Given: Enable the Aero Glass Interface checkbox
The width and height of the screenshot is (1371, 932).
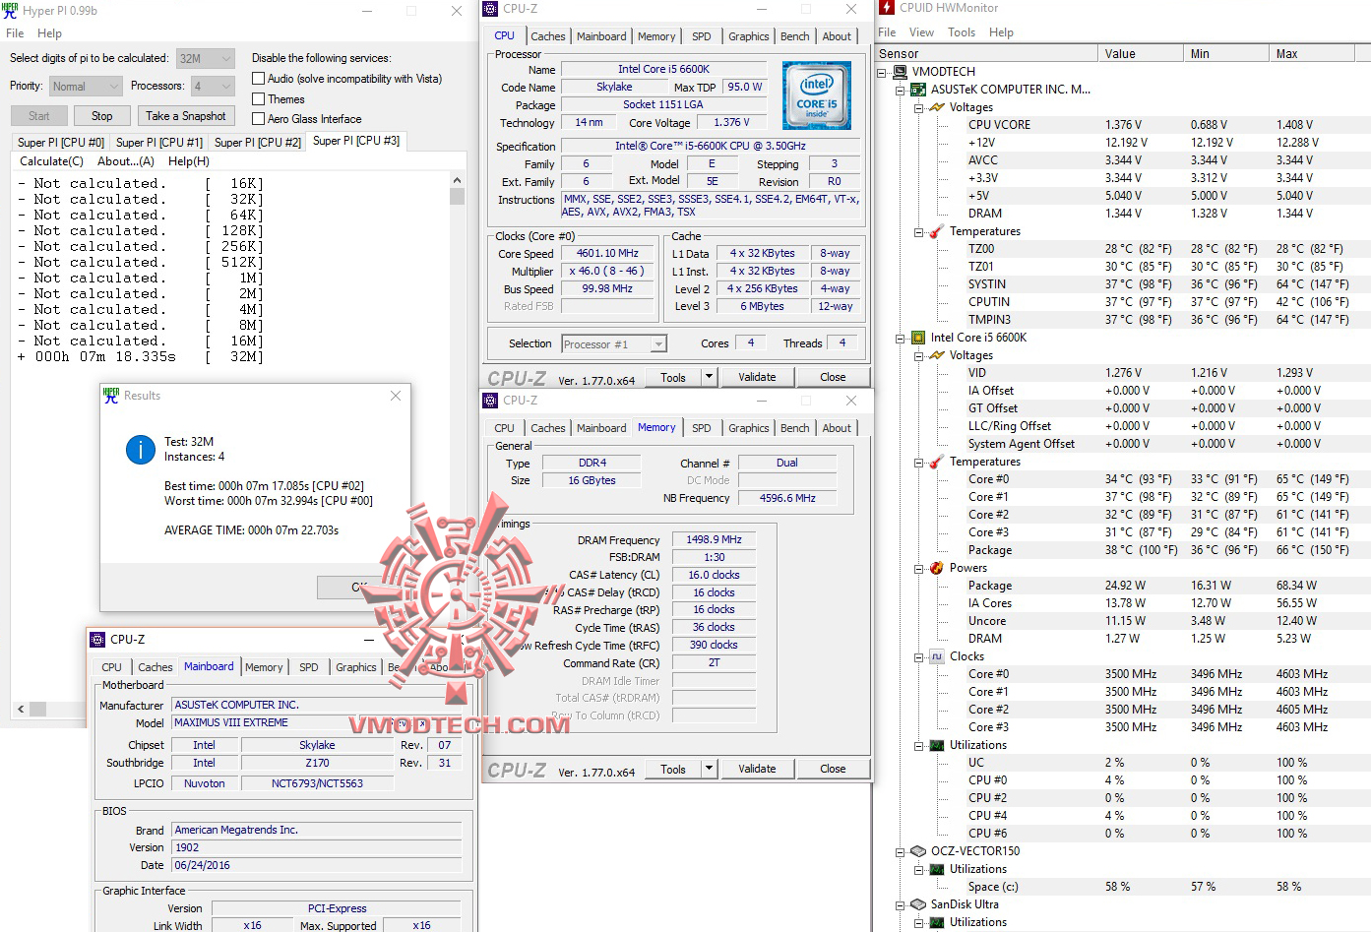Looking at the screenshot, I should click(x=257, y=118).
